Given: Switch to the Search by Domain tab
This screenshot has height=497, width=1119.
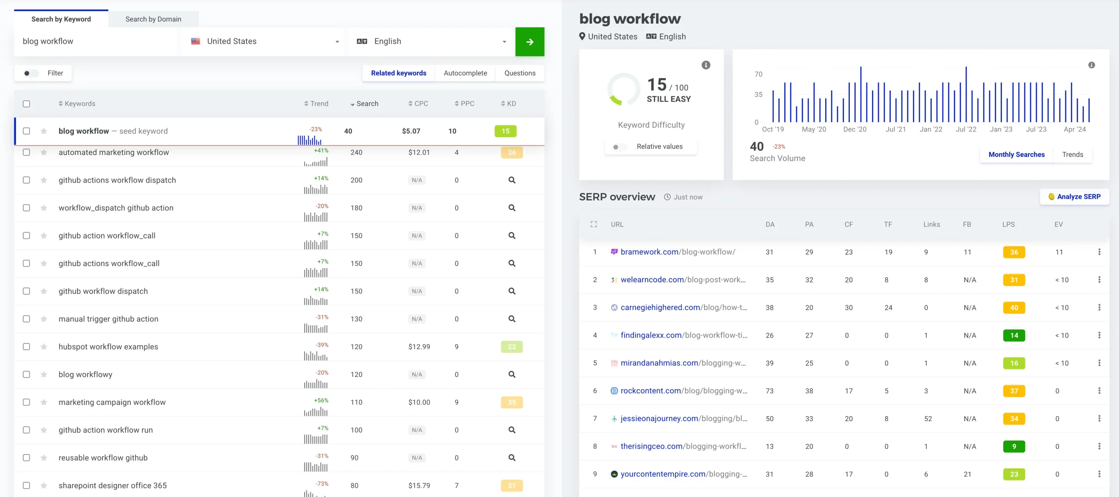Looking at the screenshot, I should click(153, 19).
